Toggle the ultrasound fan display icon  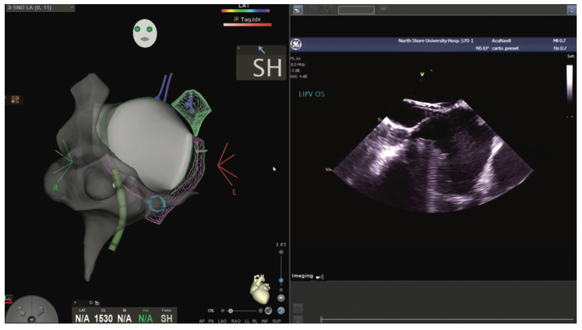click(297, 10)
